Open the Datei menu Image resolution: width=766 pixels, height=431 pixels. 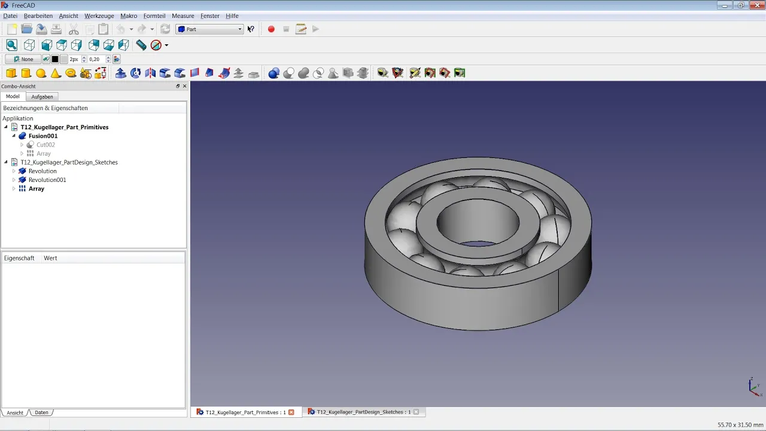[10, 16]
